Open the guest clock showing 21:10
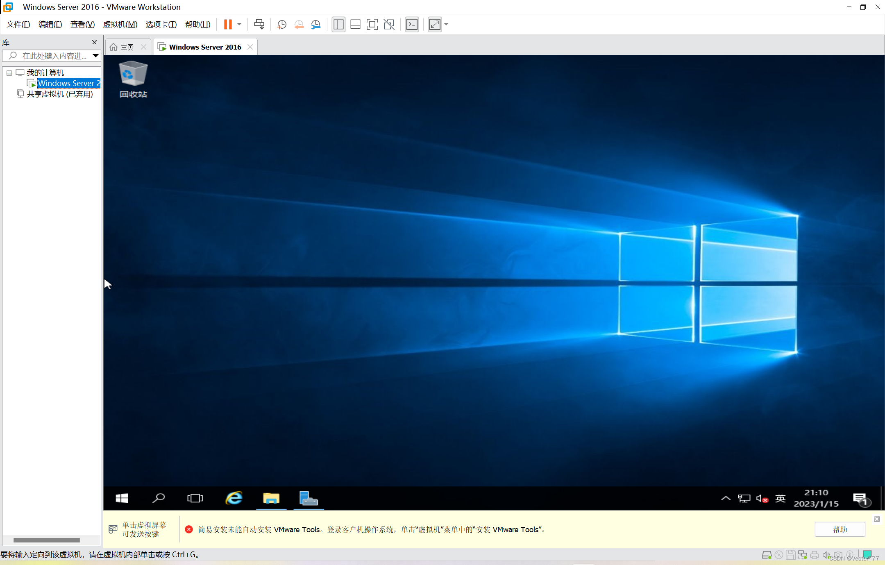 816,498
